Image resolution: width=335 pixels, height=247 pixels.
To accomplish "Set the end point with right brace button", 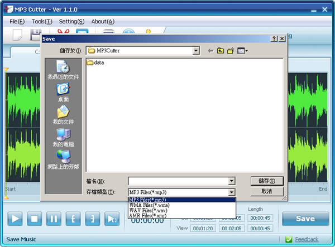I will [92, 219].
